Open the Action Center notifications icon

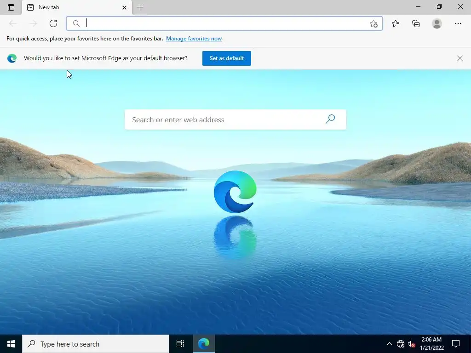pyautogui.click(x=456, y=344)
